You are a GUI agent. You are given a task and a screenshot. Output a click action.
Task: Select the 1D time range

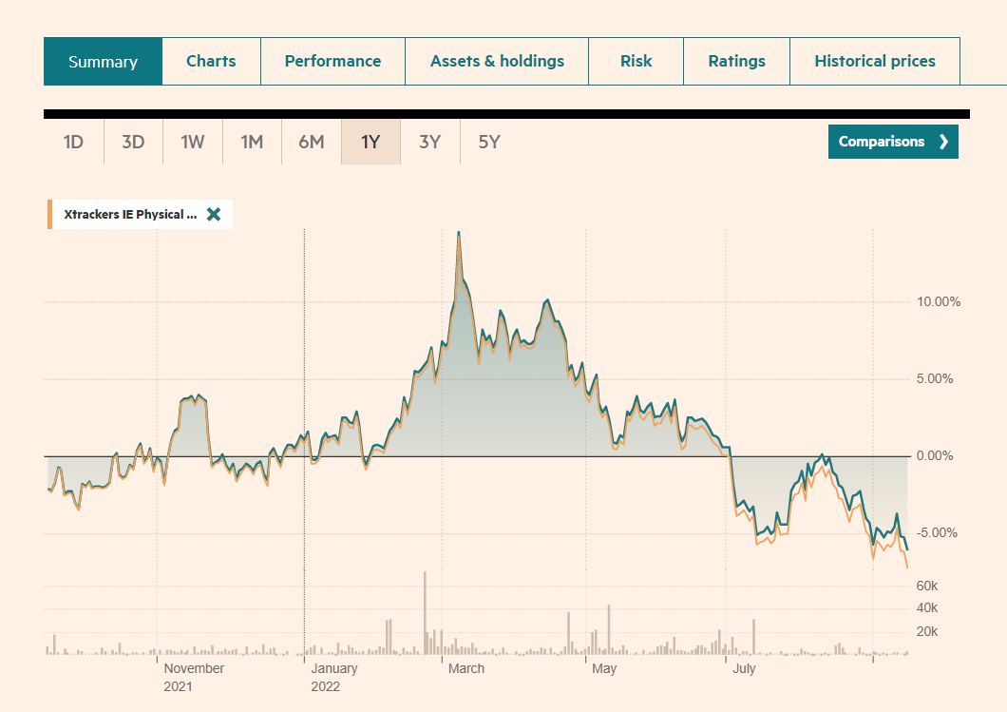pyautogui.click(x=73, y=143)
